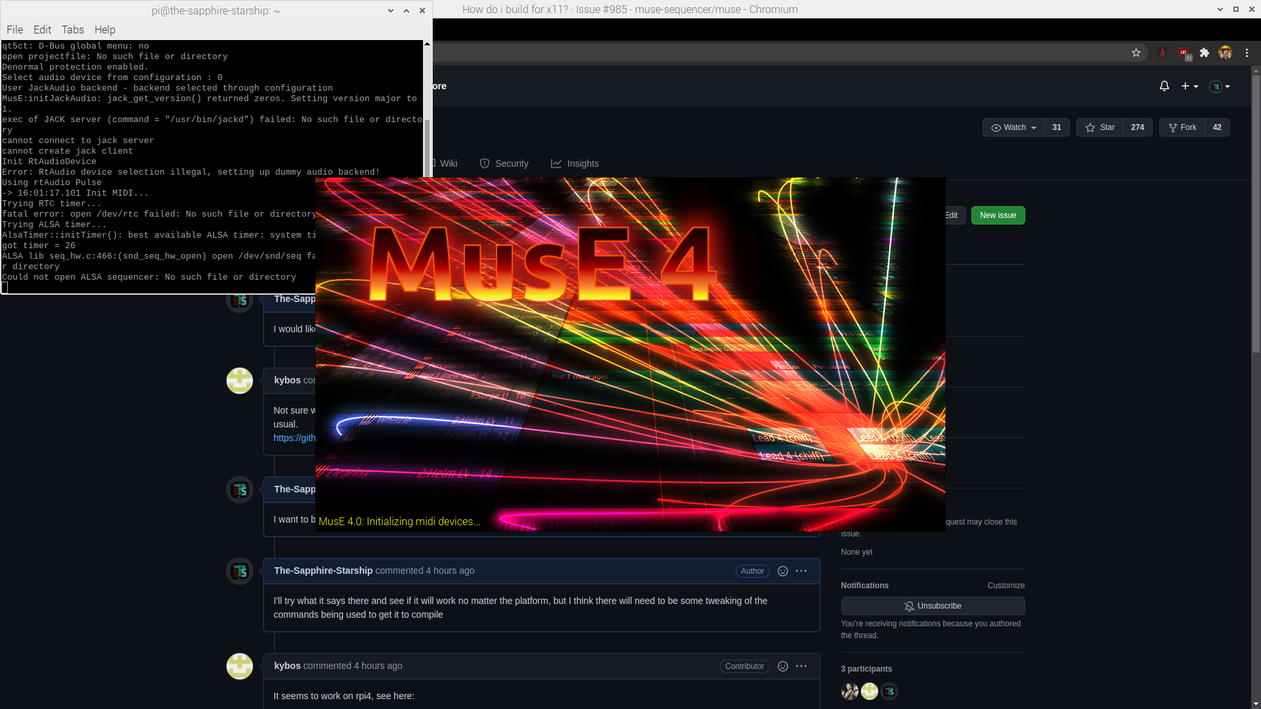This screenshot has height=709, width=1261.
Task: Open the terminal's Tabs menu
Action: pos(72,30)
